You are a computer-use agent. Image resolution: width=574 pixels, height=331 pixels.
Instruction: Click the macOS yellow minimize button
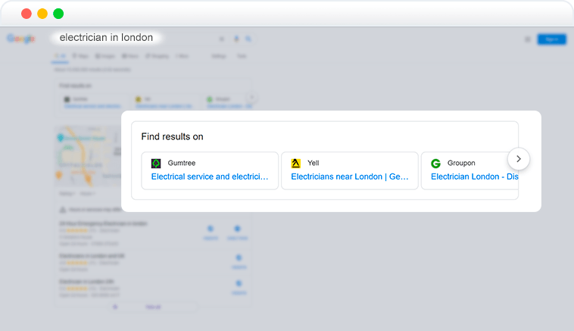coord(42,14)
